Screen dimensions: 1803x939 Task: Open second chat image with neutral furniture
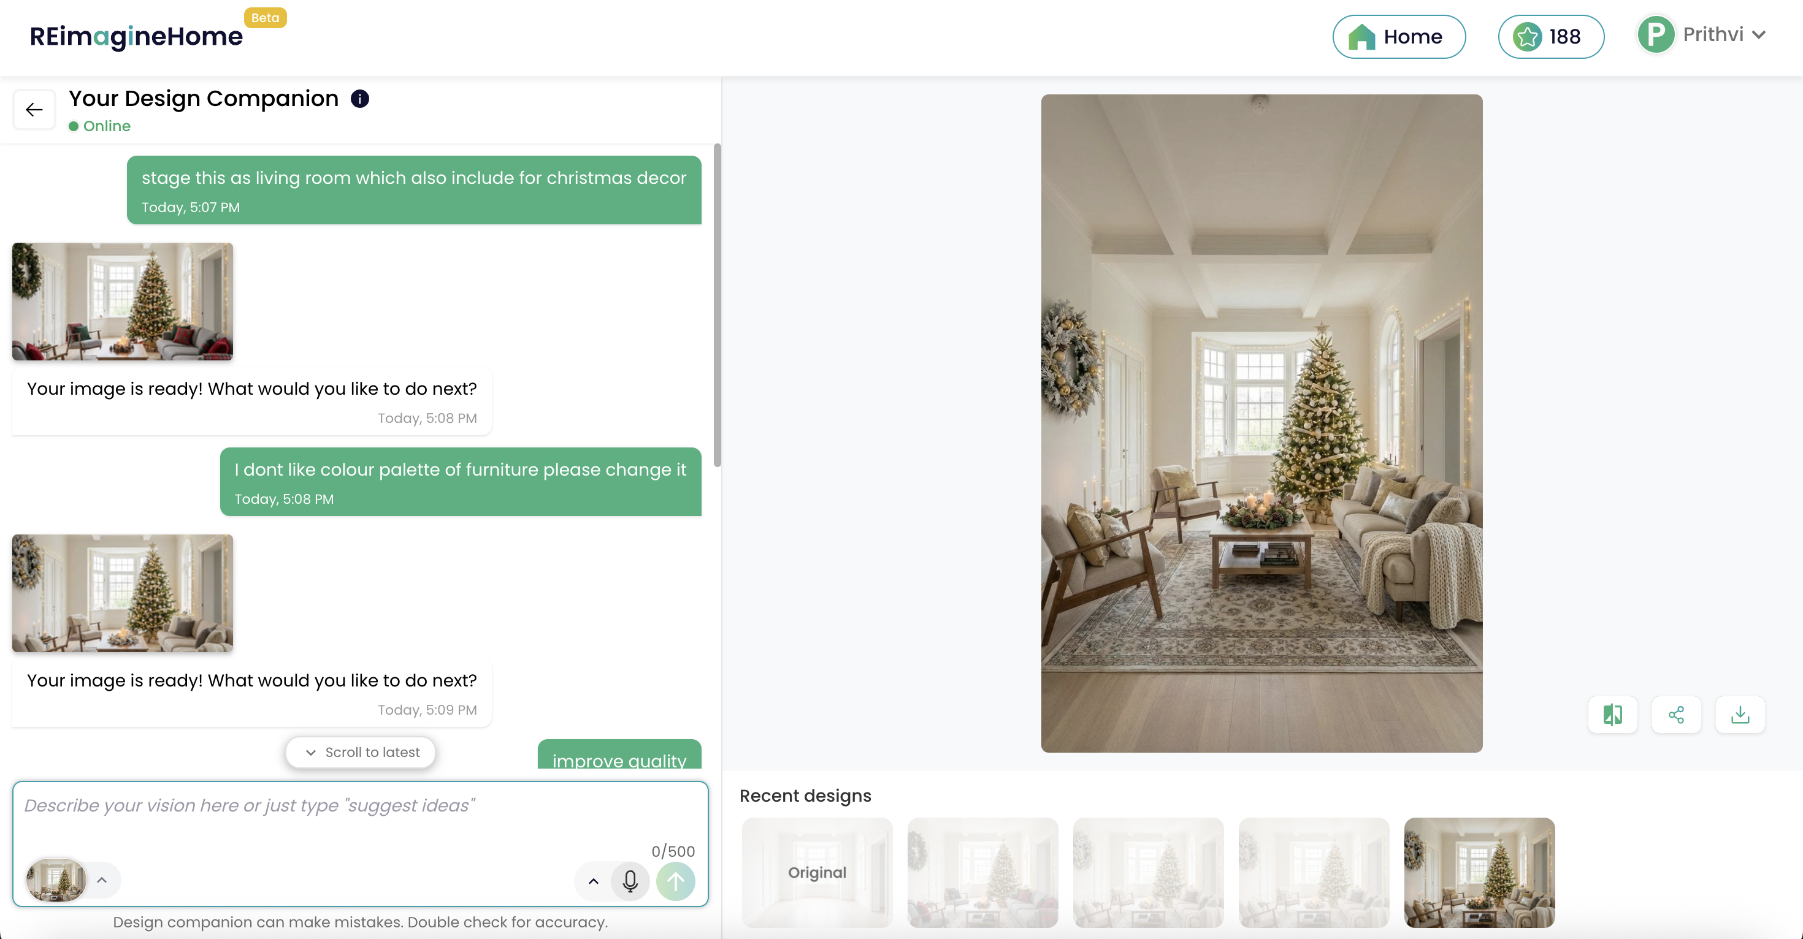123,593
